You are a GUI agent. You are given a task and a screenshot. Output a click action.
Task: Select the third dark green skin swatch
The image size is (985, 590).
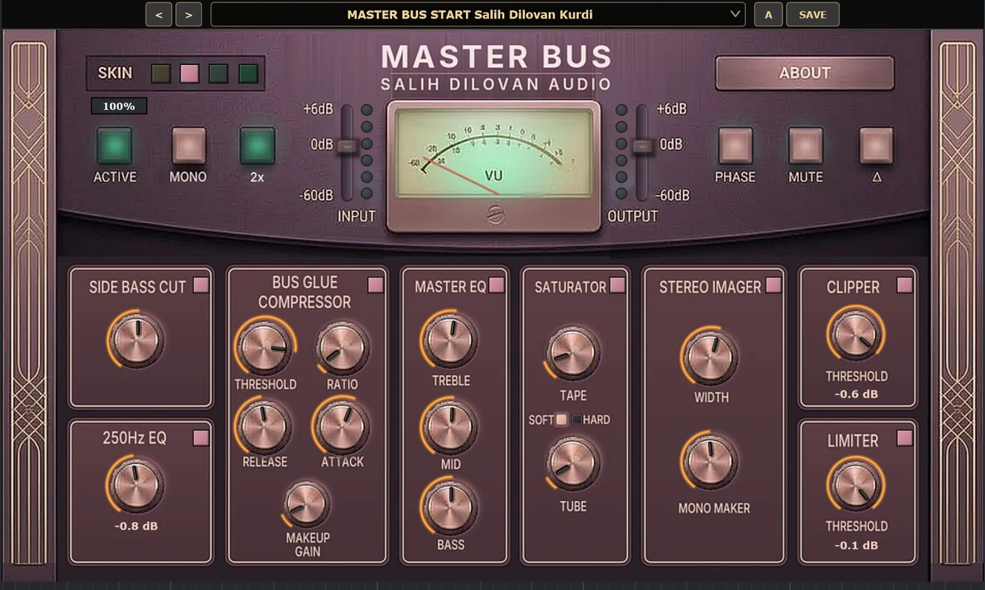(x=219, y=73)
